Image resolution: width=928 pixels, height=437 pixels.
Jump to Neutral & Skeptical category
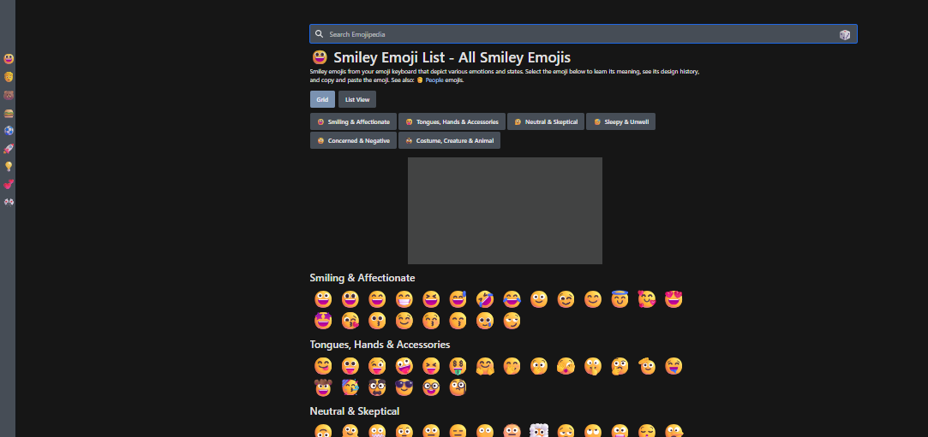point(547,121)
